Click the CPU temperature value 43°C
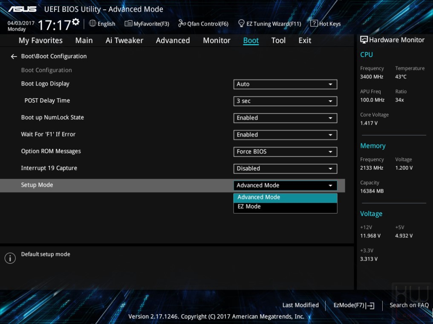This screenshot has height=324, width=433. click(x=401, y=77)
